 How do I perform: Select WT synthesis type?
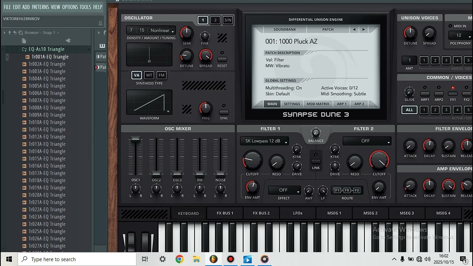(149, 75)
